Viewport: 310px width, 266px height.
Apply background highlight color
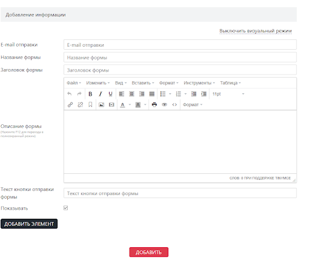tap(138, 105)
